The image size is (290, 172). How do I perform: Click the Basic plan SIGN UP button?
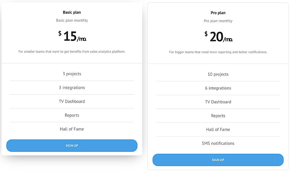pos(72,145)
